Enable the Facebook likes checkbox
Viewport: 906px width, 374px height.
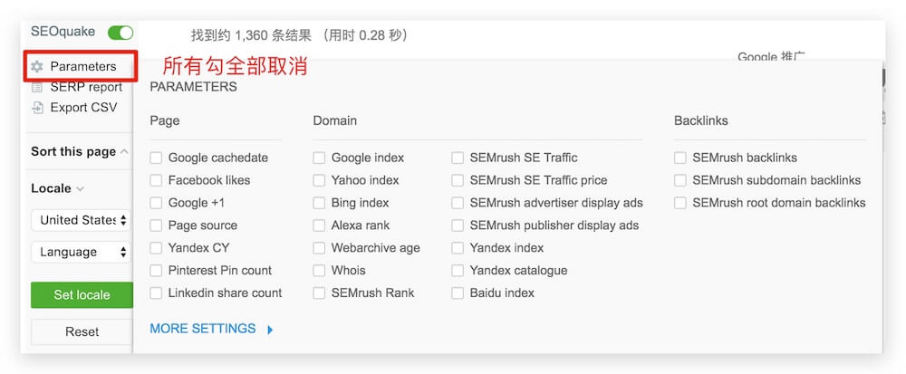coord(157,180)
